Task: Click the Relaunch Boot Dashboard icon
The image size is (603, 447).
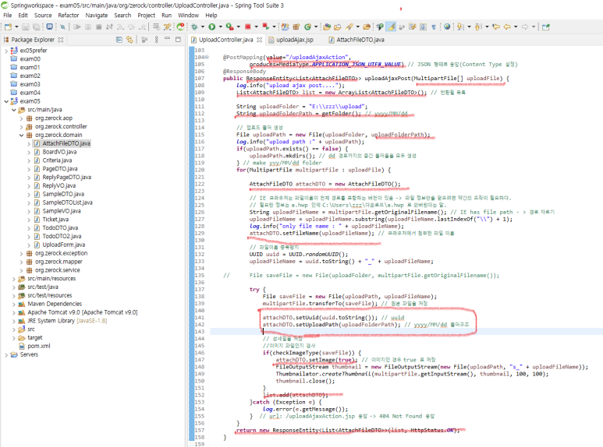Action: [x=180, y=27]
